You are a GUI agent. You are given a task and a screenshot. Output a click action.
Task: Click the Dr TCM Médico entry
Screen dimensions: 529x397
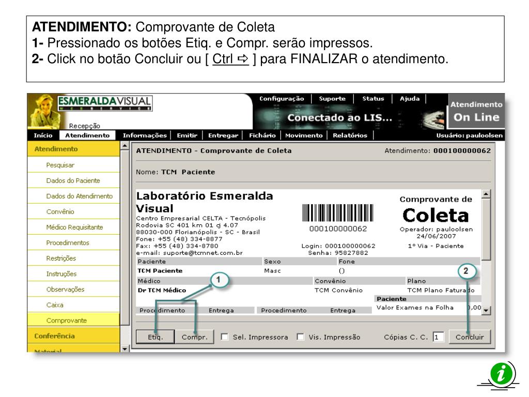162,291
